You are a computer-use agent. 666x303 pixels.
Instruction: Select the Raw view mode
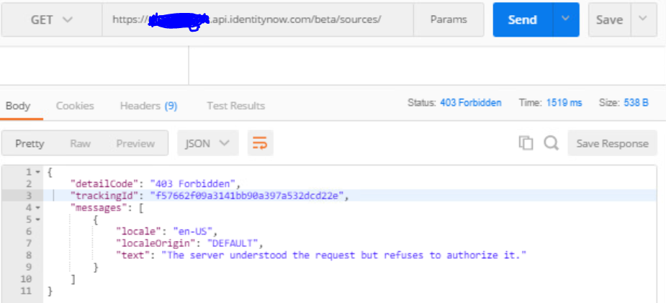(x=80, y=143)
